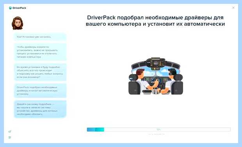Viewport: 242px width, 147px height.
Task: Click the lowest icon in bottom-left corner
Action: [x=10, y=137]
